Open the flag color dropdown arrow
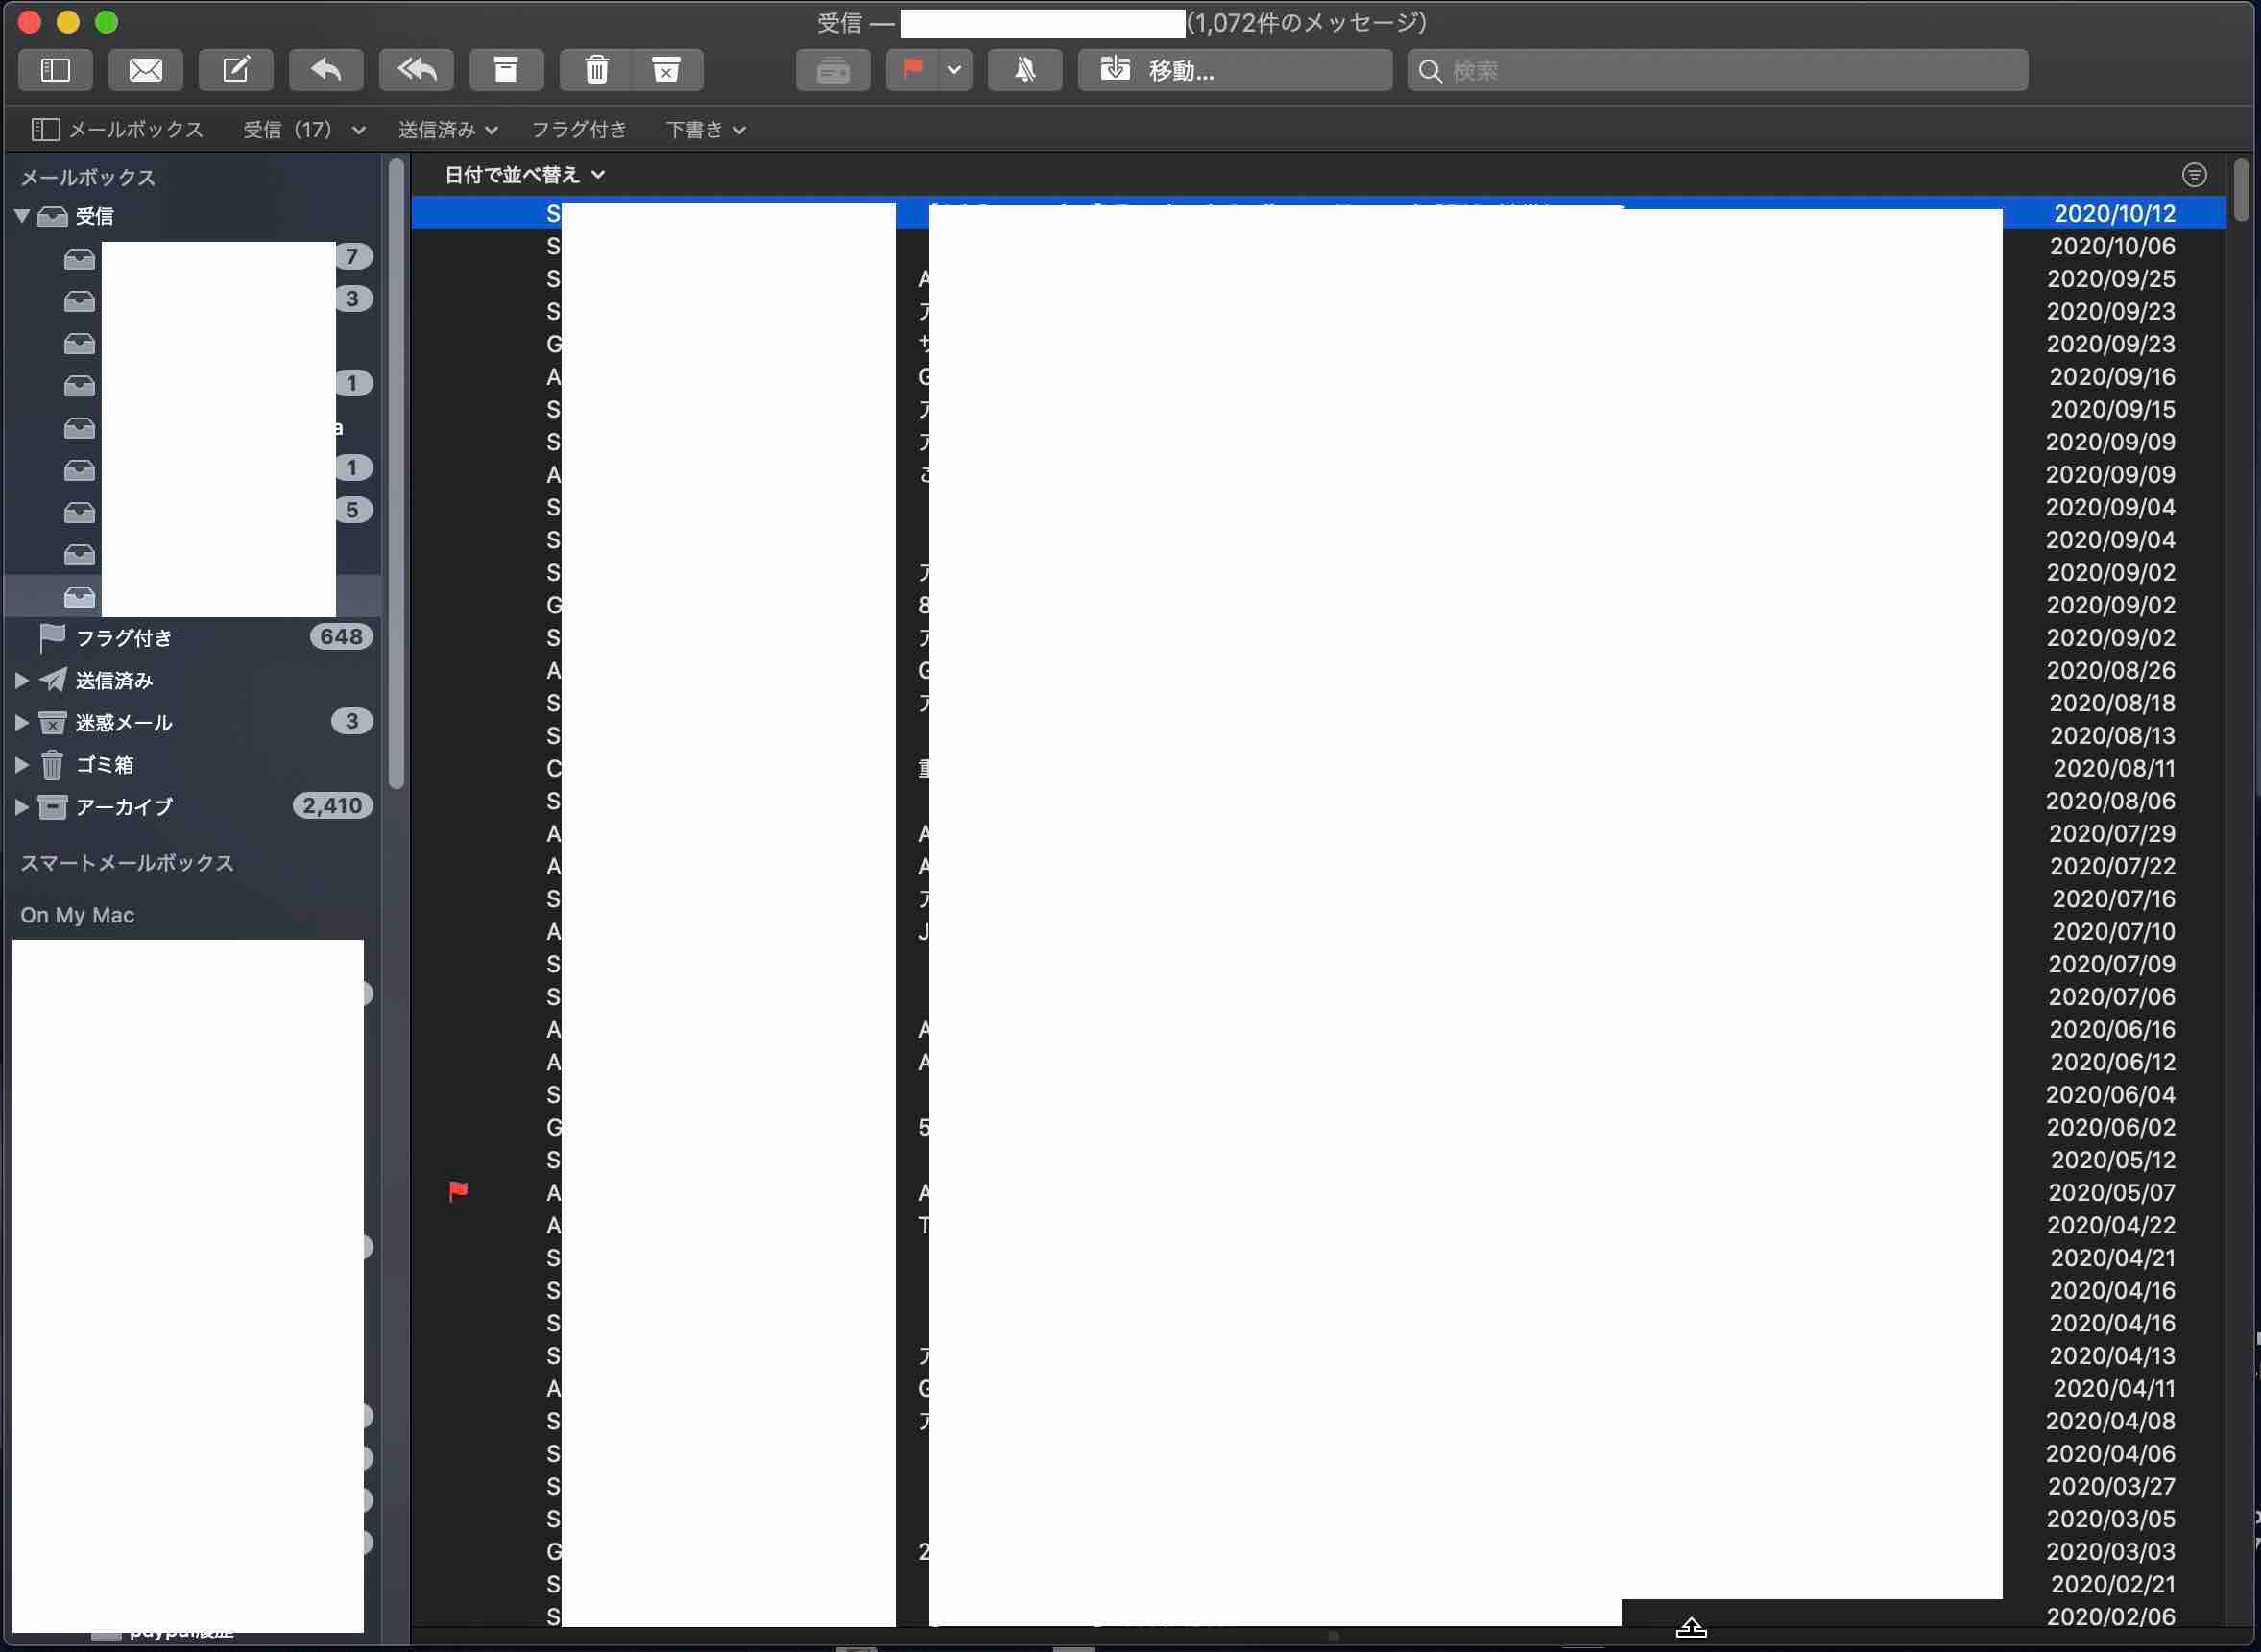The width and height of the screenshot is (2261, 1652). point(954,70)
